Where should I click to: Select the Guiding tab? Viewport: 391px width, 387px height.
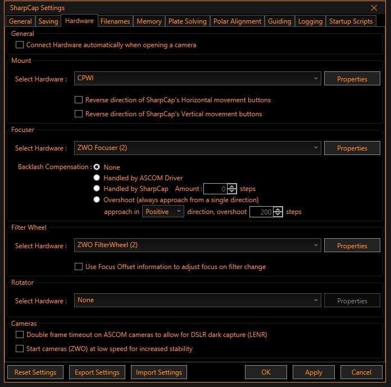coord(279,21)
